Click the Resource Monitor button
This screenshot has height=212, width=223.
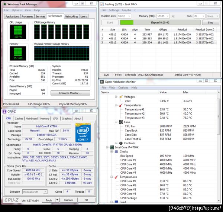(x=70, y=93)
